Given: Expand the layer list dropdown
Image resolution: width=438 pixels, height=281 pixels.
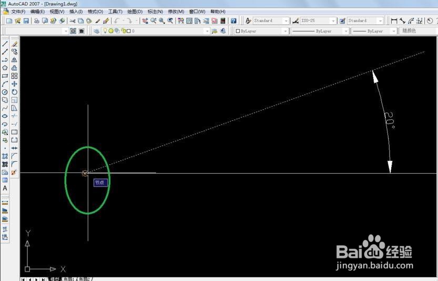Looking at the screenshot, I should [207, 31].
